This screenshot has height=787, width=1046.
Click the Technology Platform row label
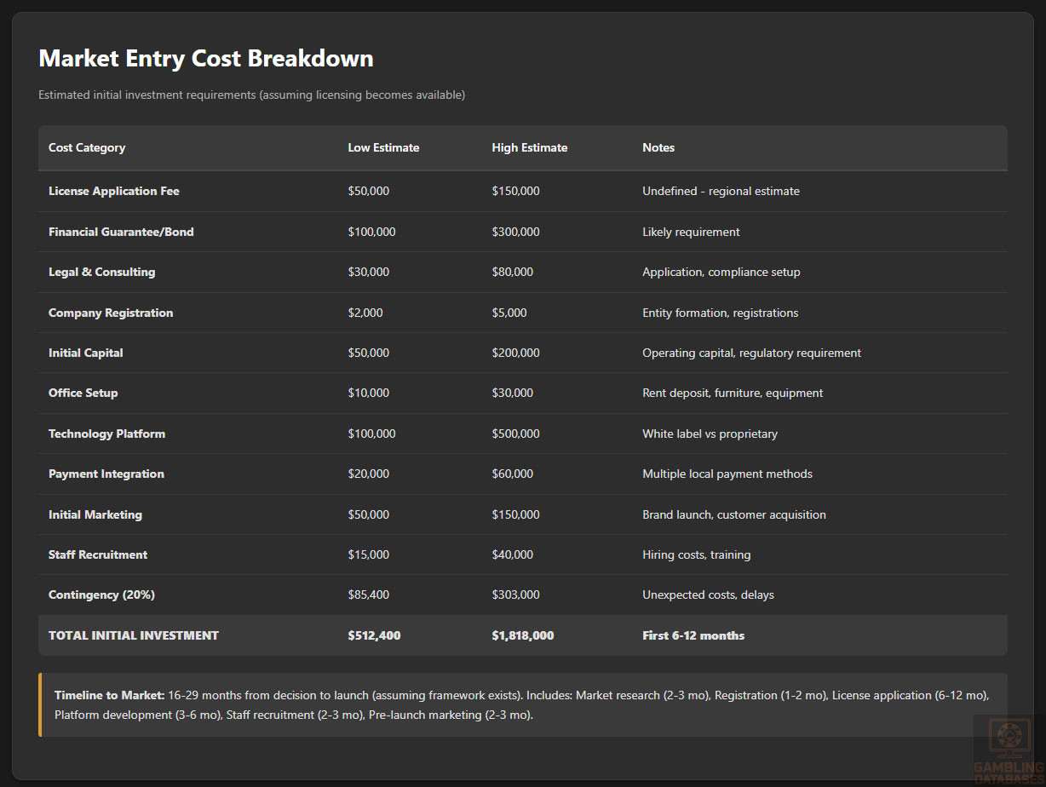pyautogui.click(x=106, y=434)
